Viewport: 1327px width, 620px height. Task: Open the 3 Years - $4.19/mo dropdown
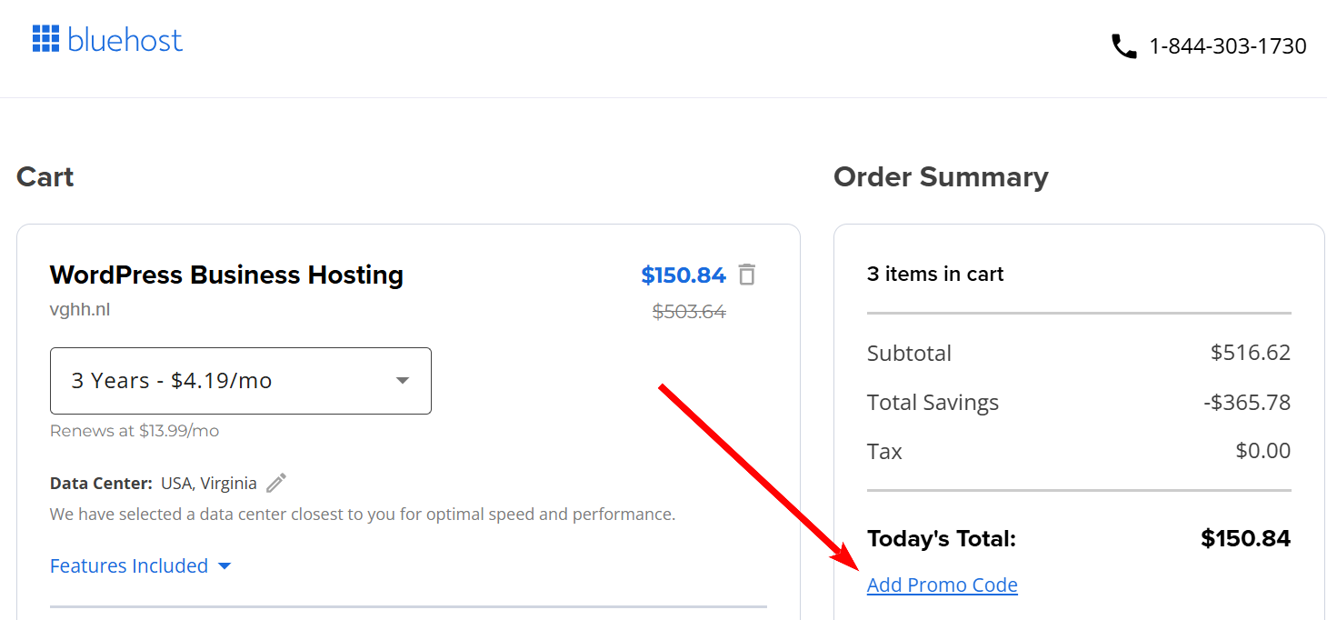[240, 381]
